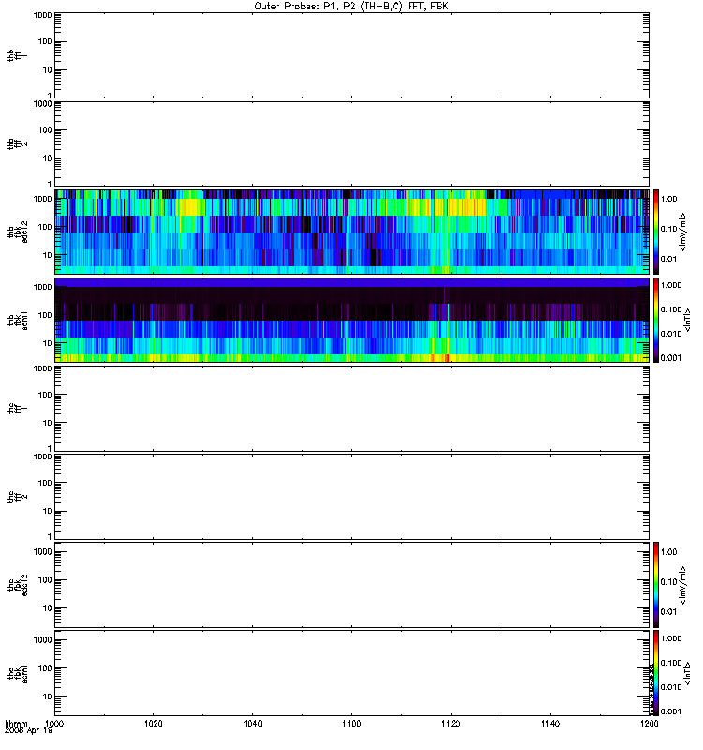Click the 'hhmm' axis unit label
This screenshot has height=750, width=703.
pyautogui.click(x=16, y=723)
